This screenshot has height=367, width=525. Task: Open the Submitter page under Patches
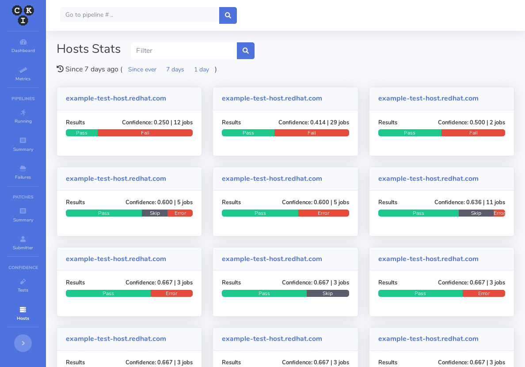(23, 243)
